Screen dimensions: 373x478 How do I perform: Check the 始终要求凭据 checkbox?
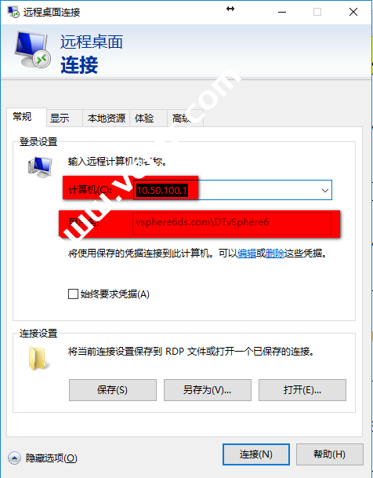pyautogui.click(x=73, y=294)
